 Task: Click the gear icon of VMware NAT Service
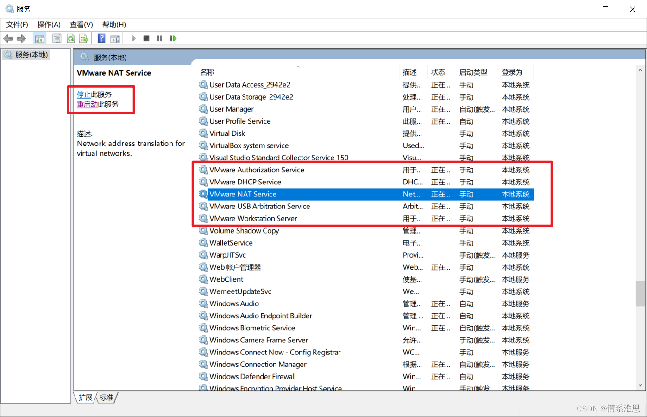tap(203, 194)
